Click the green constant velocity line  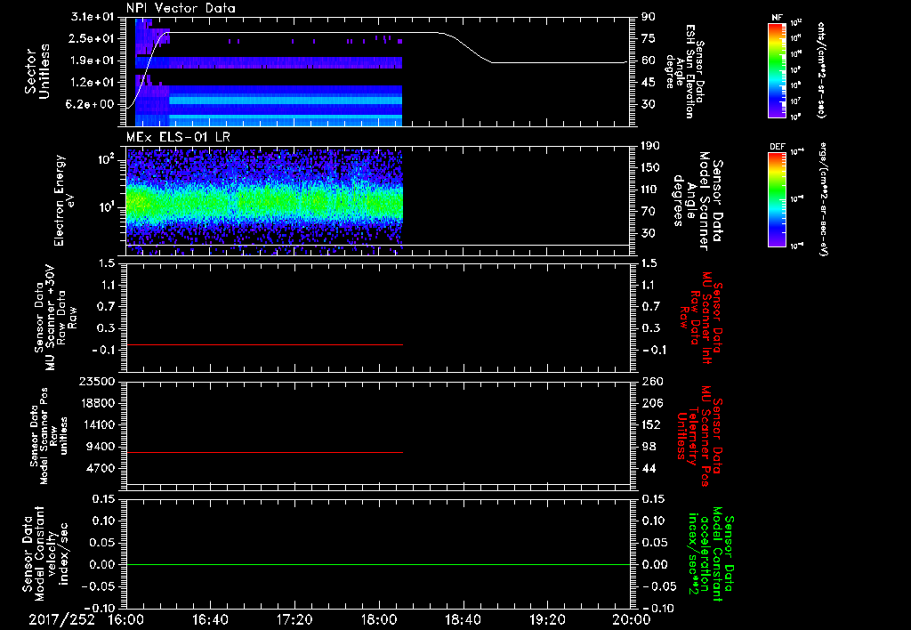tap(378, 564)
